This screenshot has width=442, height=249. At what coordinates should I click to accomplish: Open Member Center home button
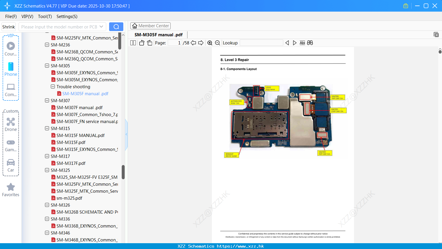pyautogui.click(x=150, y=26)
